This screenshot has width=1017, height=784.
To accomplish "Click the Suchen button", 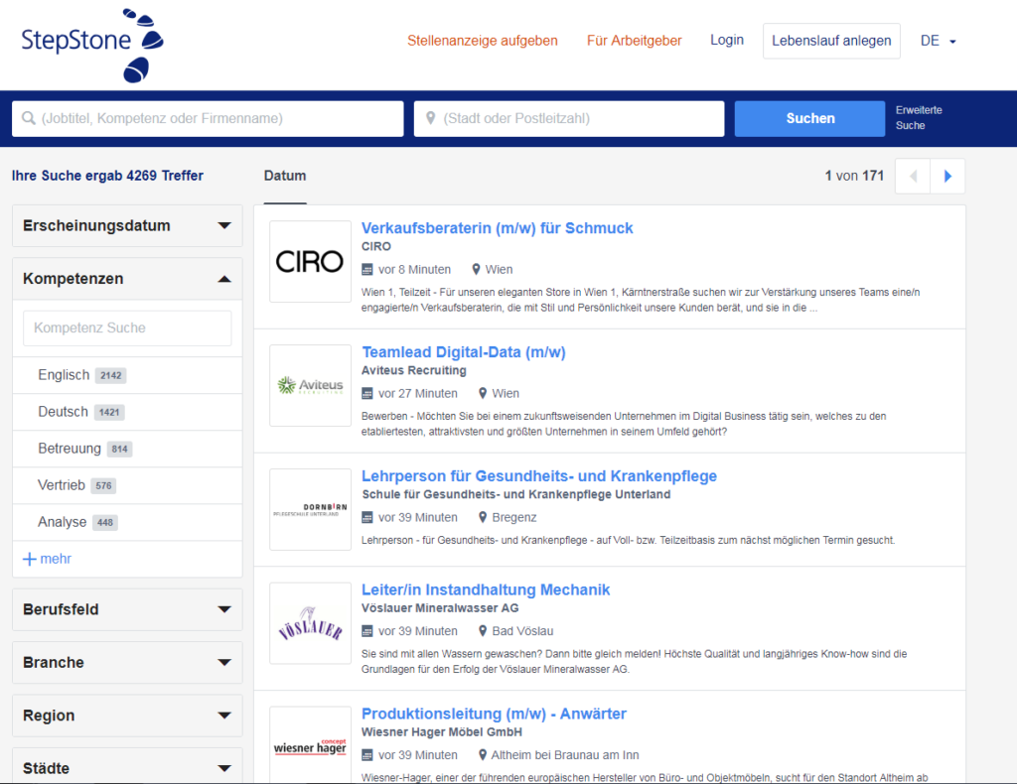I will point(810,118).
